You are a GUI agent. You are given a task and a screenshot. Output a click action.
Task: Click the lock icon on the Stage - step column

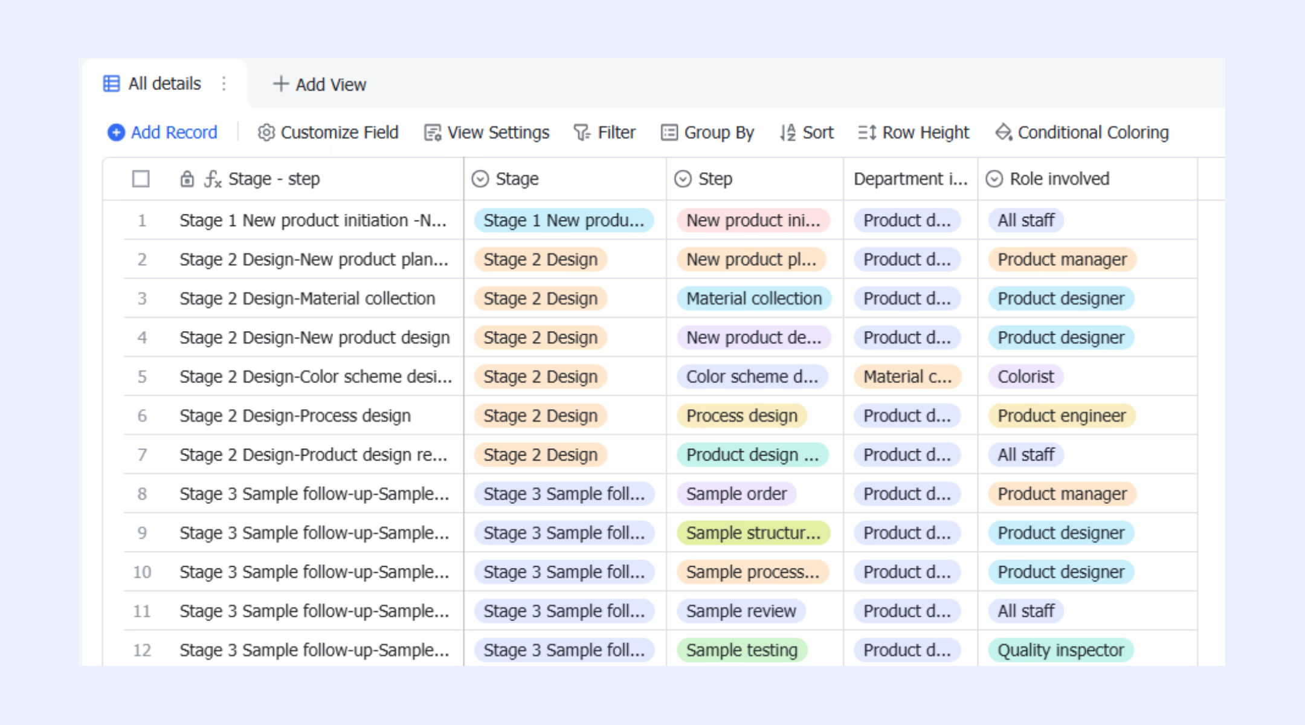187,179
